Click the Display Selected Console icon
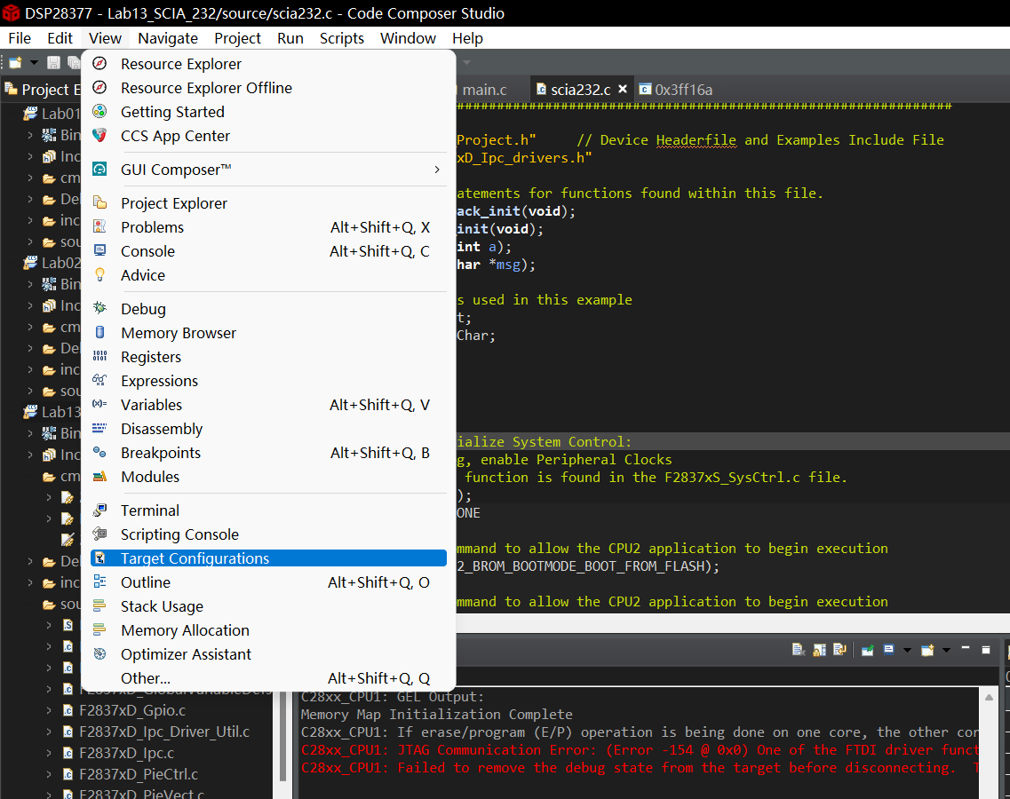Viewport: 1010px width, 799px height. 889,650
